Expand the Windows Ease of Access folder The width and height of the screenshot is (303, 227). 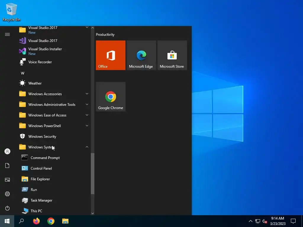87,115
